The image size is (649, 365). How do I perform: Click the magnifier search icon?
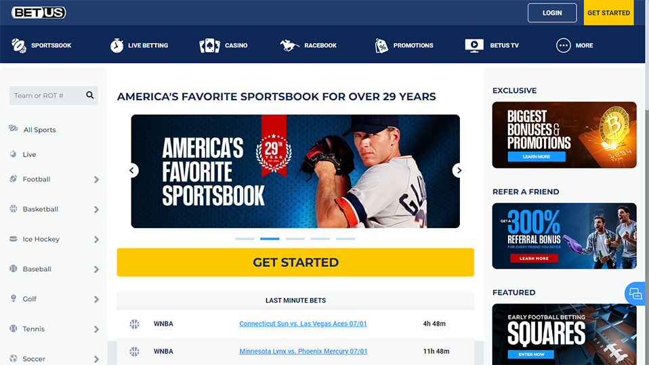point(90,95)
